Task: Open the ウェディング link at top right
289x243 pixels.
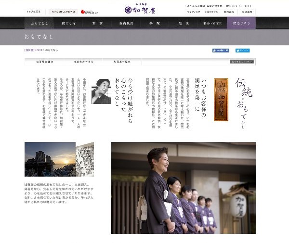Action: (x=194, y=12)
